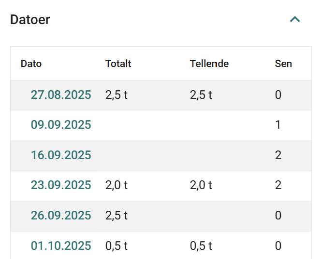Click the Sen column header

(x=283, y=64)
